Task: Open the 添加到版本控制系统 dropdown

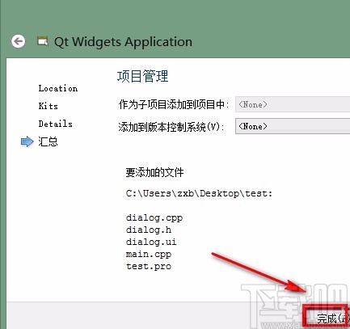Action: tap(293, 126)
